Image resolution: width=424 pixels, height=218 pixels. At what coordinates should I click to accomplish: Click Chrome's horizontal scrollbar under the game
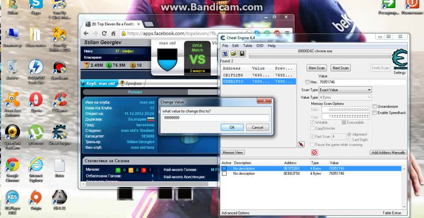147,184
